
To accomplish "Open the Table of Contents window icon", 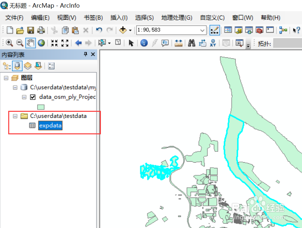I will 228,30.
